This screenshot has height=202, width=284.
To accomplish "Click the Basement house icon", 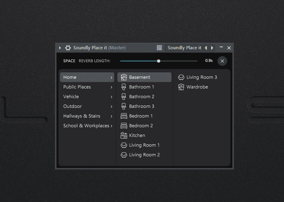I will coord(124,77).
